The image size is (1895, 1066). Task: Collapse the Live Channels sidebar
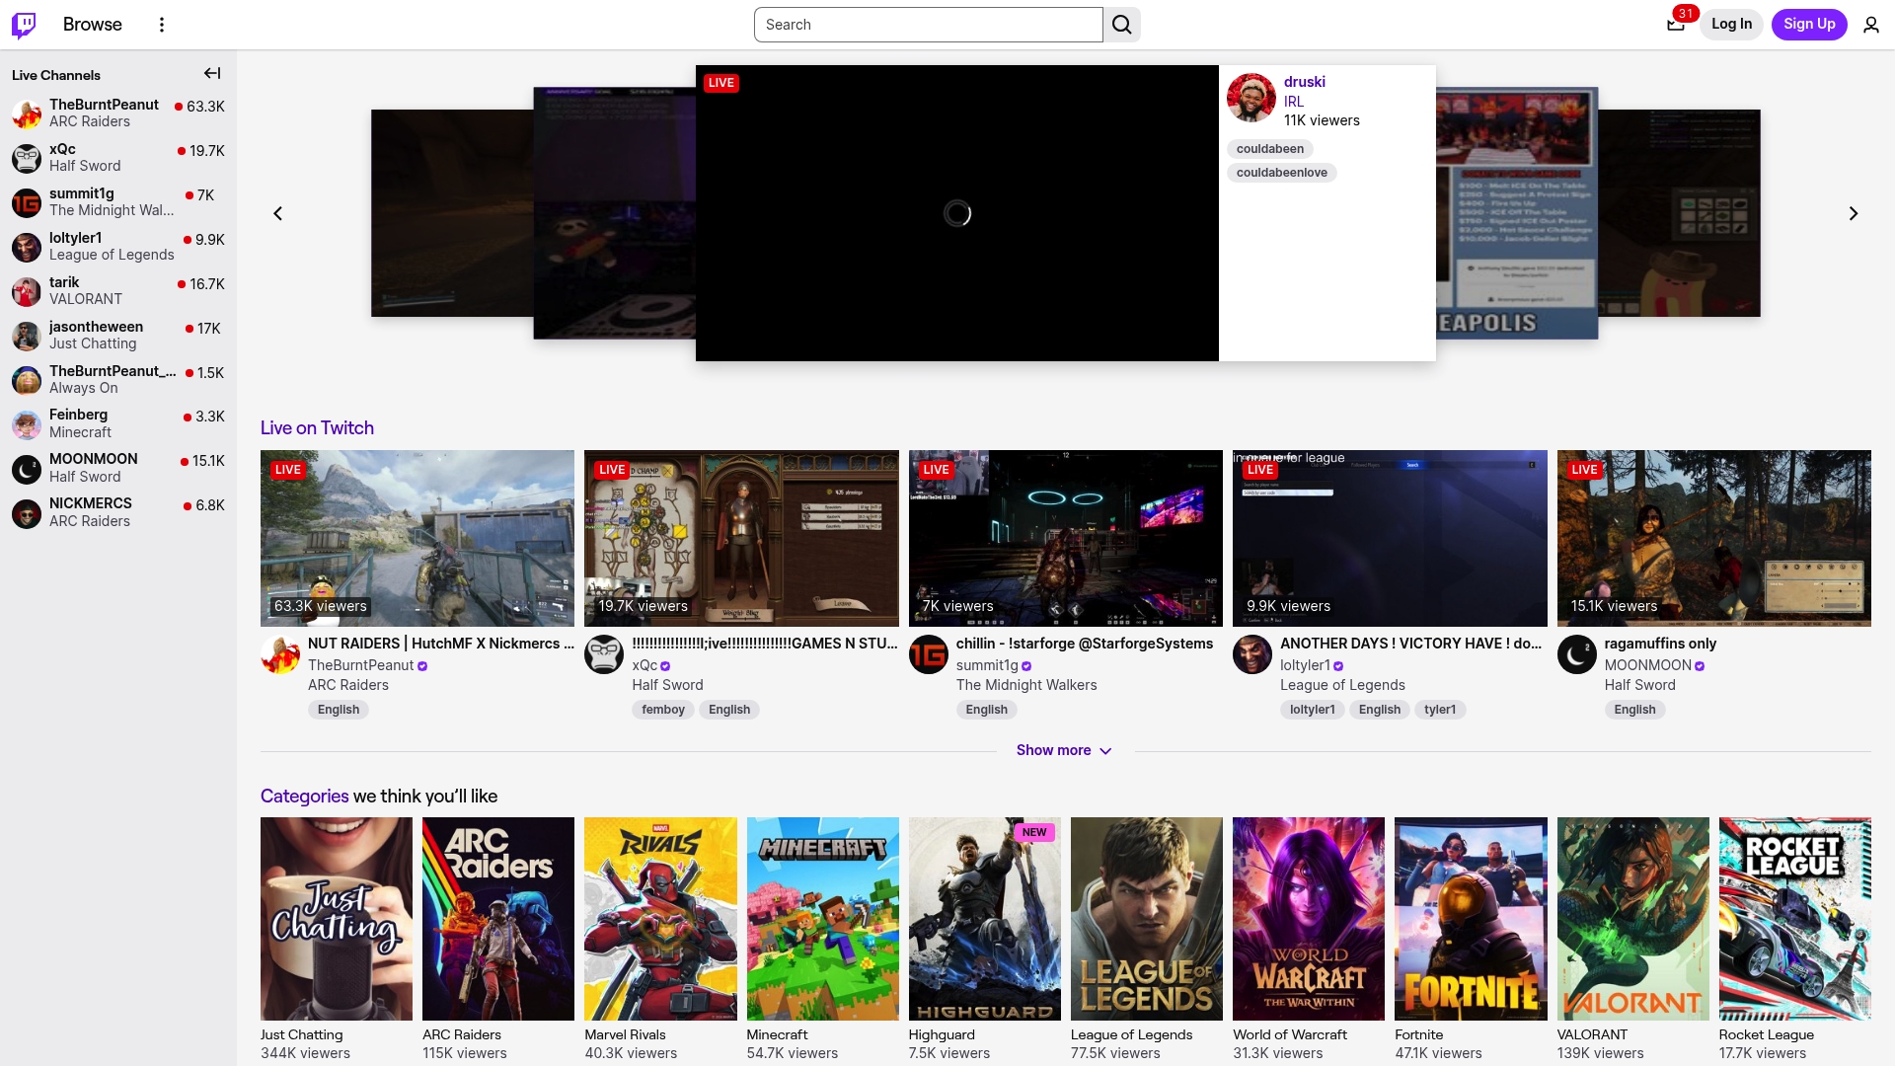[211, 73]
